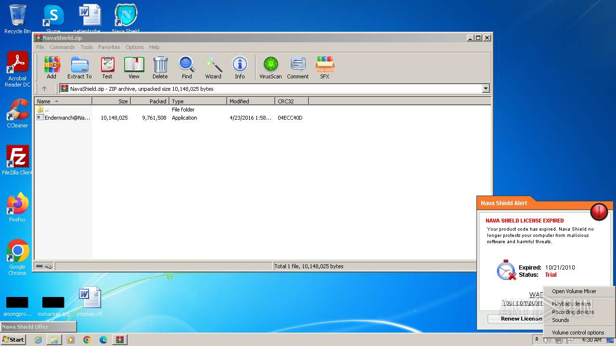Choose Recording devices menu entry
The width and height of the screenshot is (616, 346).
(579, 312)
